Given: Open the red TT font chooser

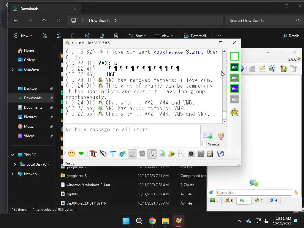Looking at the screenshot, I should (x=93, y=154).
